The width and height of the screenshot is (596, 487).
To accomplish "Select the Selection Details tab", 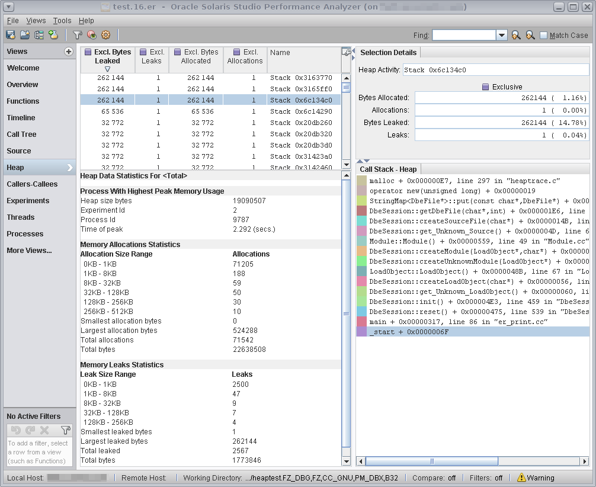I will [x=388, y=53].
